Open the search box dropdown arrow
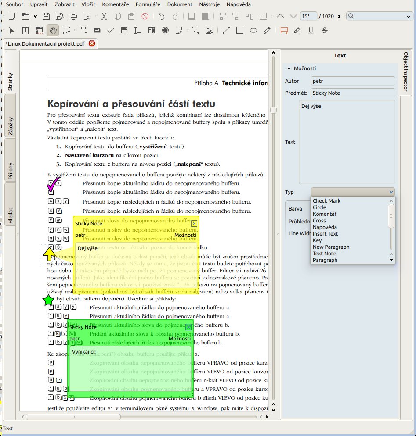This screenshot has width=416, height=436. 408,17
